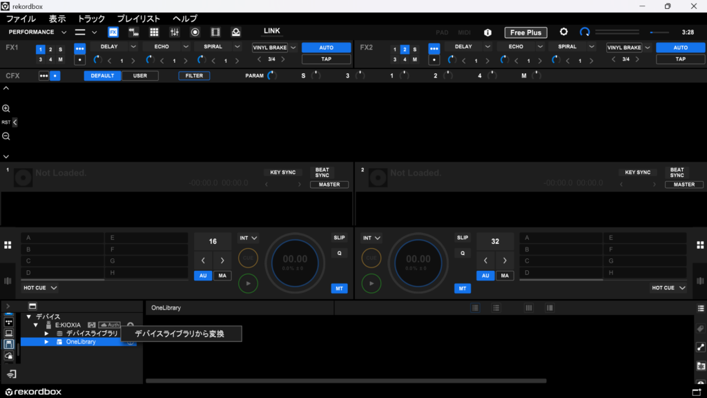This screenshot has height=398, width=707.
Task: Toggle SLIP mode on deck 1
Action: point(339,238)
